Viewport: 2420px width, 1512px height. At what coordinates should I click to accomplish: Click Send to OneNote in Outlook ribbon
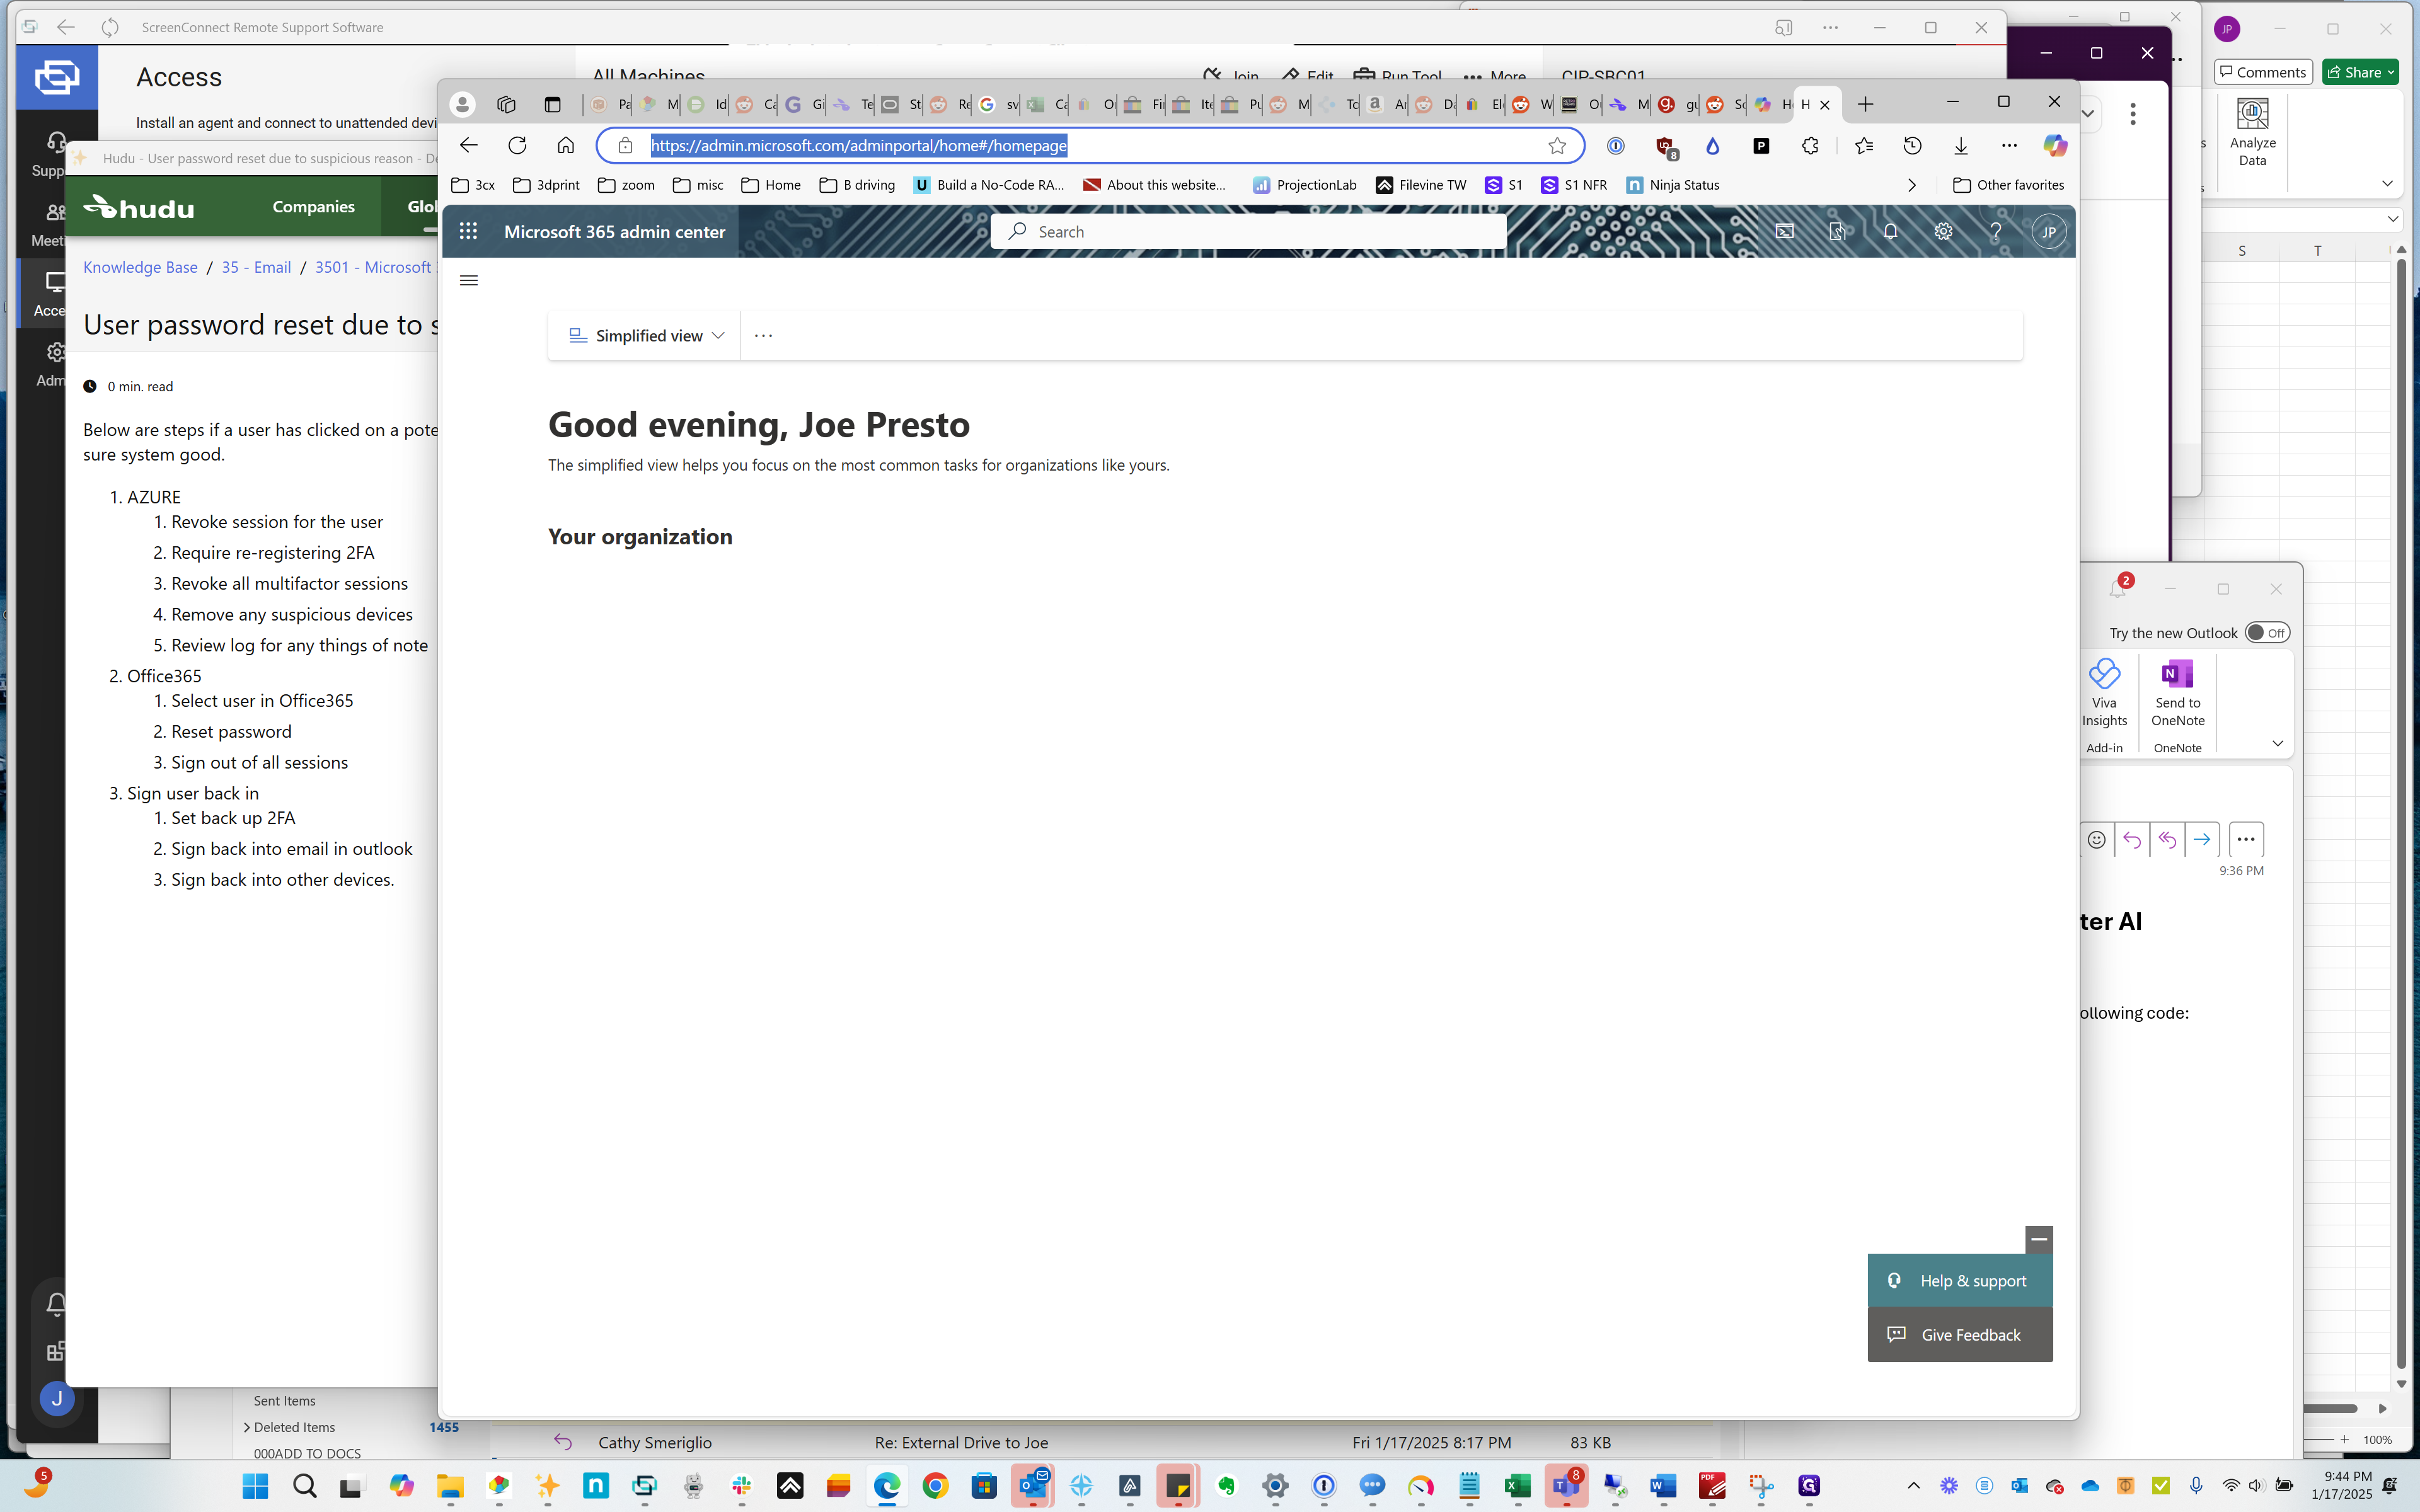click(2177, 694)
